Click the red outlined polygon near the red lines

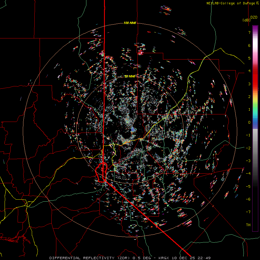pos(101,172)
